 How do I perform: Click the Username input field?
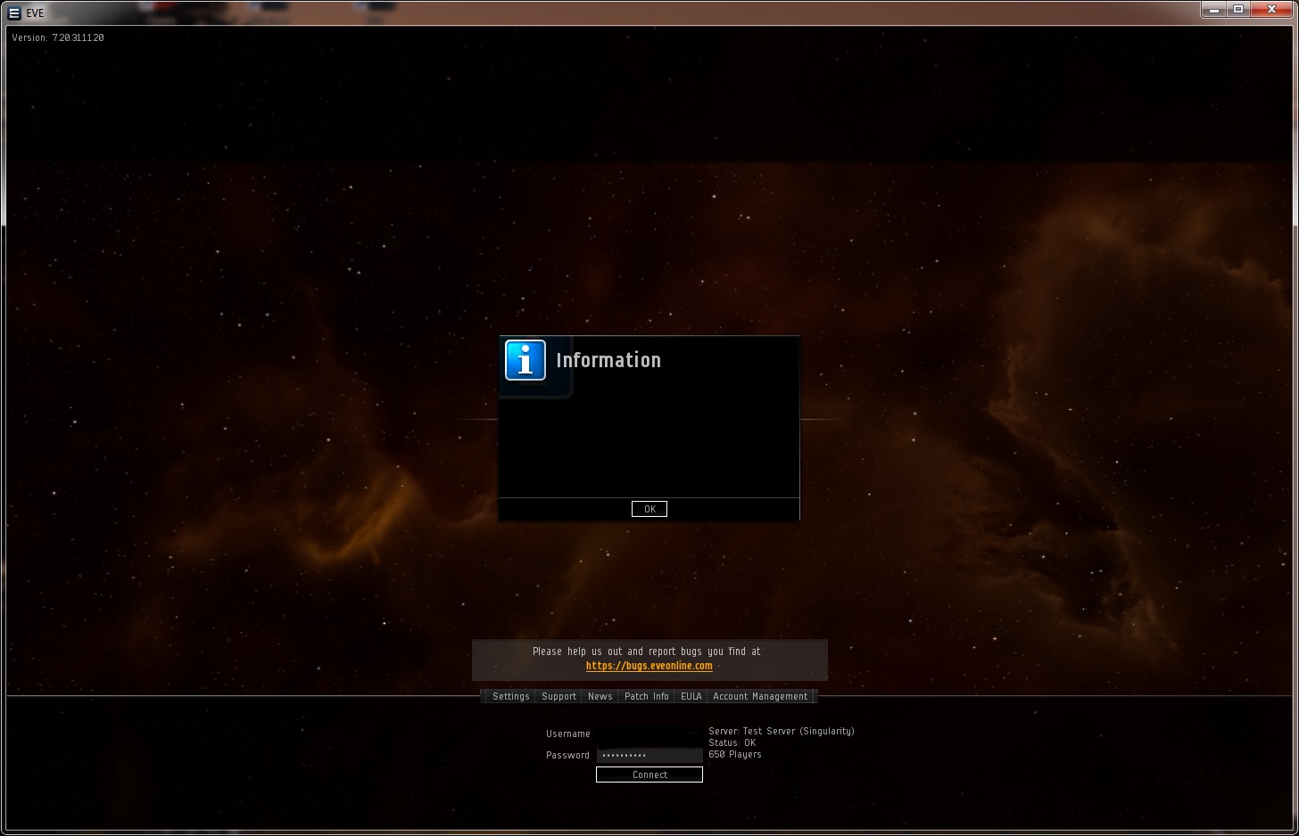[649, 734]
